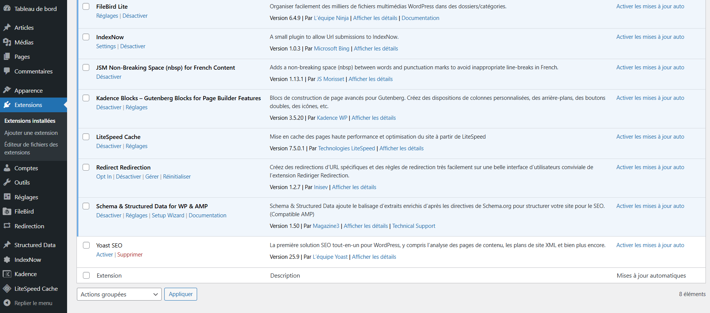Deactivate the IndexNow plugin
Image resolution: width=710 pixels, height=313 pixels.
[133, 46]
